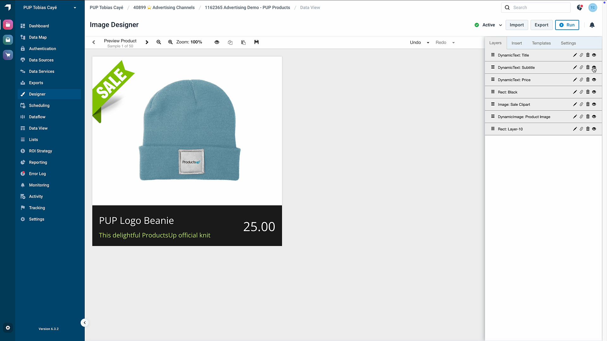Screen dimensions: 607x341
Task: Click the Data View breadcrumb
Action: pos(310,8)
